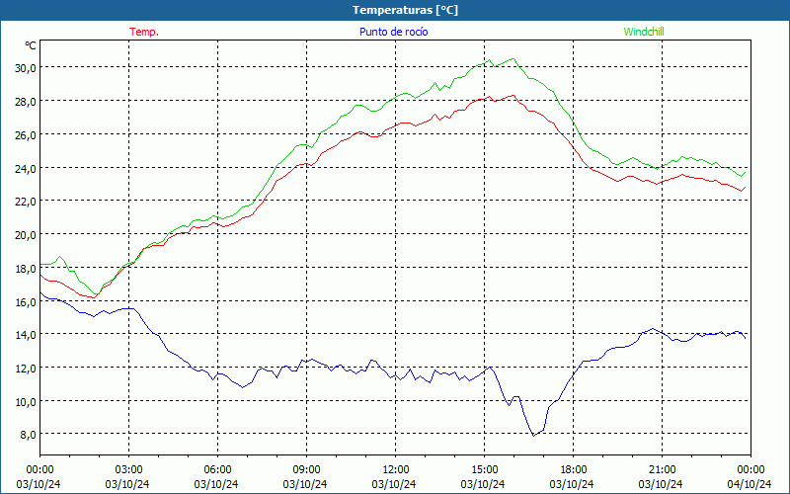Viewport: 790px width, 494px height.
Task: Click the 30,0 y-axis value
Action: (26, 68)
